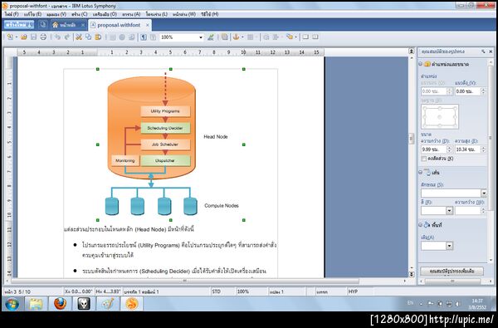Screen dimensions: 498x328
Task: Click center anchor point in position grid
Action: 440,117
